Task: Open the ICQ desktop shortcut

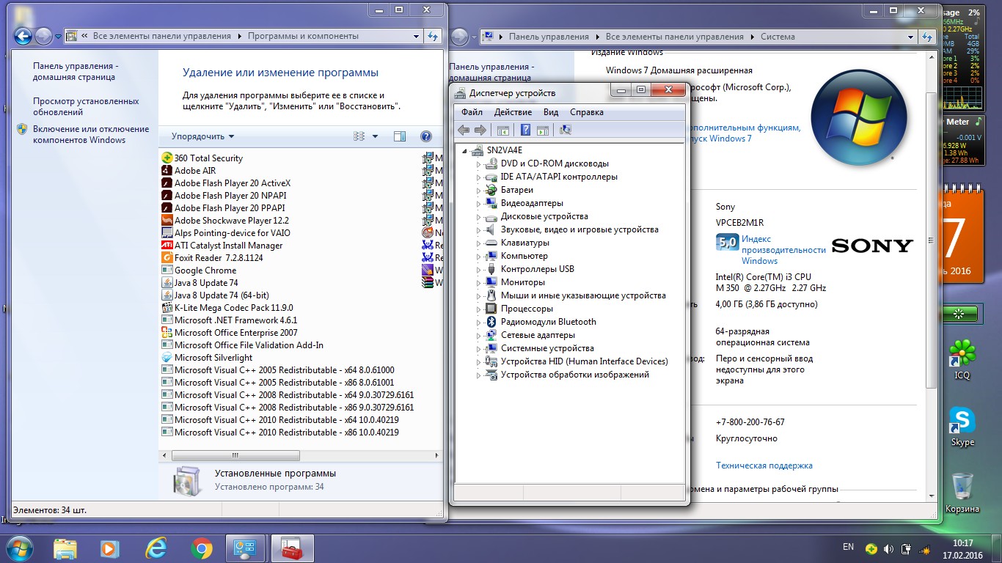Action: [962, 360]
